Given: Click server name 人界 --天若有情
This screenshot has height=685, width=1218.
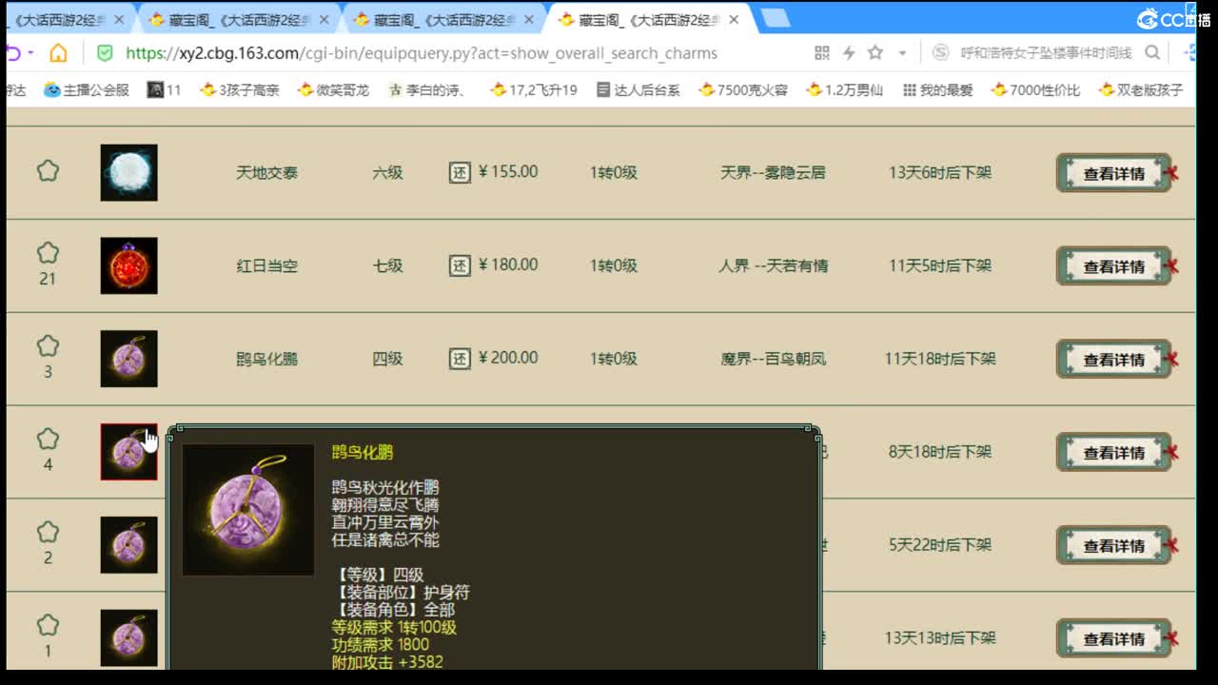Looking at the screenshot, I should 773,265.
